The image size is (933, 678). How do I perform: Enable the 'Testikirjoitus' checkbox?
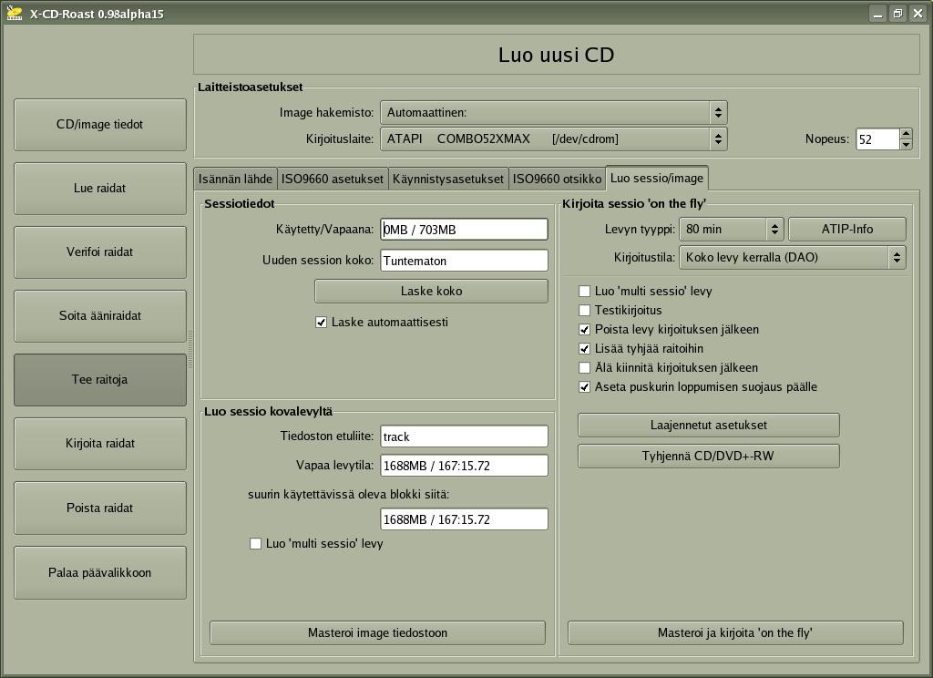(585, 311)
